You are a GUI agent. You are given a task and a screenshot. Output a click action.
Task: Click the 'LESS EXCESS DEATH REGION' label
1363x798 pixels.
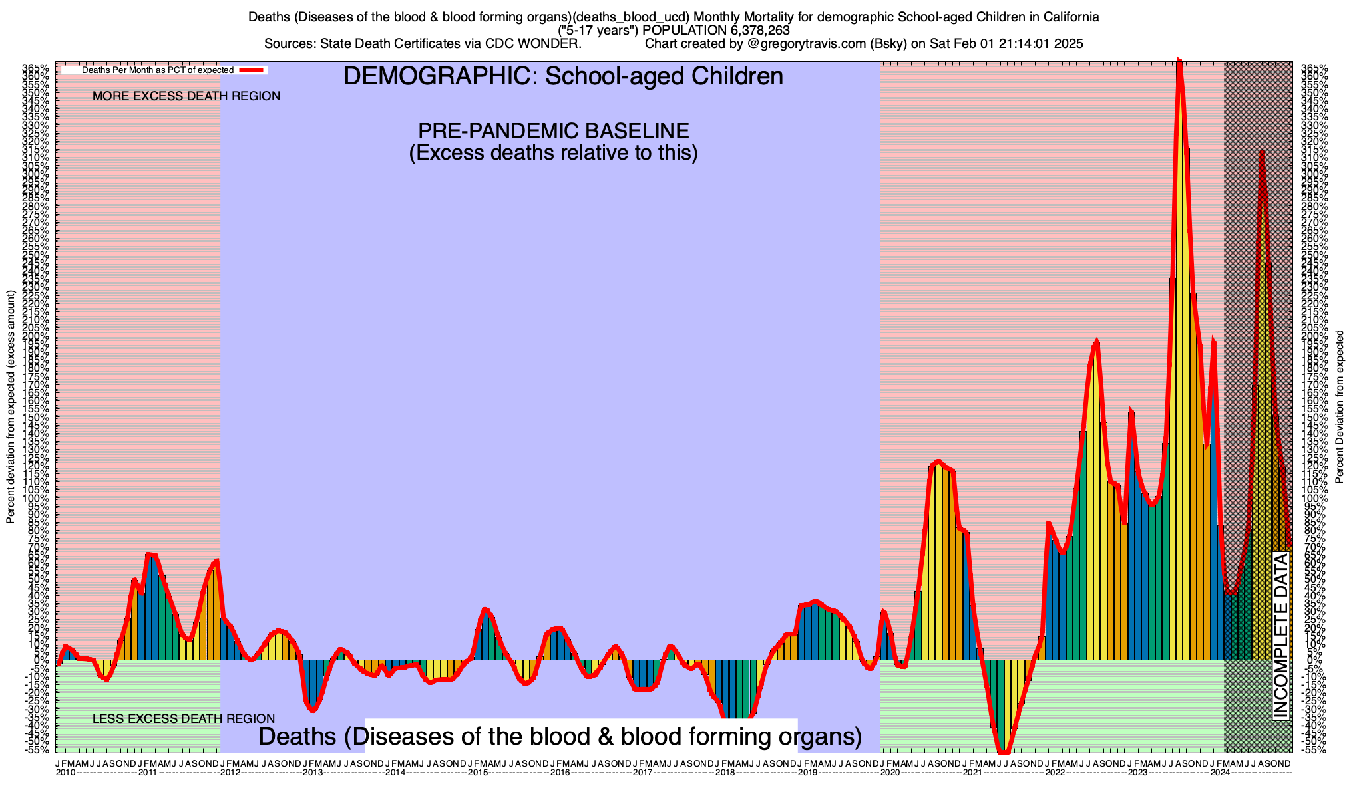[x=184, y=718]
